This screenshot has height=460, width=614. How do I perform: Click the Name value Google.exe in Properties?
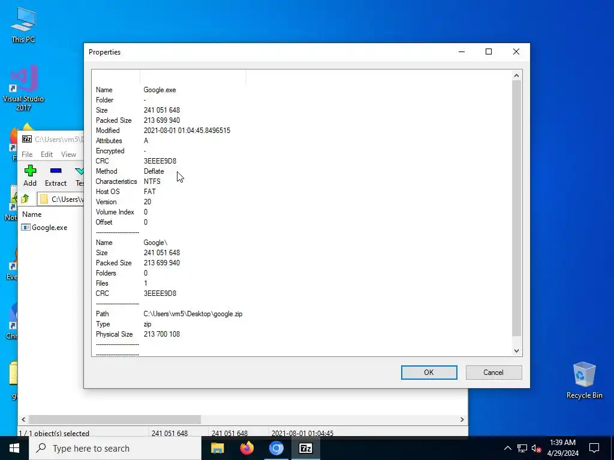click(159, 90)
